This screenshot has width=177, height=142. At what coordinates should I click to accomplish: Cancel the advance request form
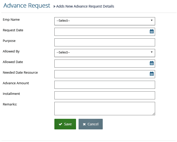pos(91,124)
